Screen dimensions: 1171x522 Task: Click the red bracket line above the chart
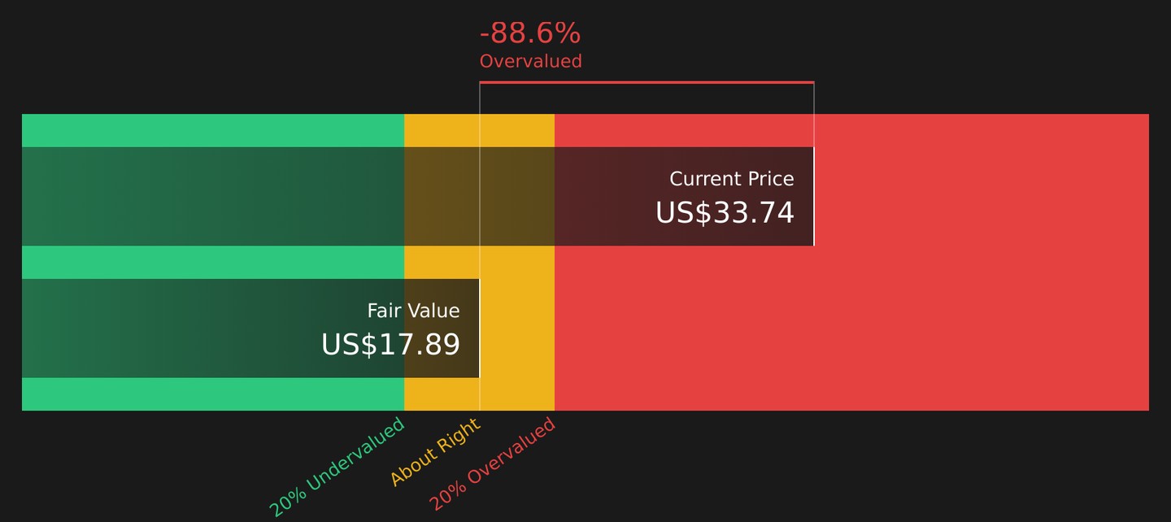point(646,82)
